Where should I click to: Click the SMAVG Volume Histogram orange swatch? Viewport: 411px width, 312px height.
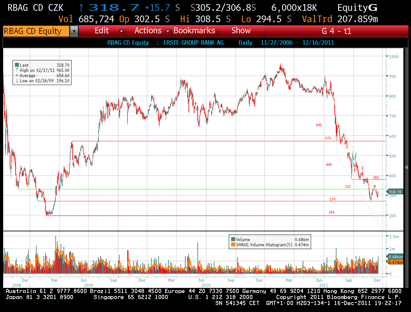[233, 244]
